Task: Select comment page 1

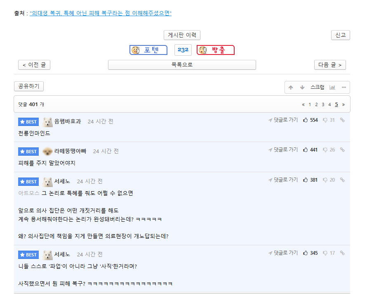Action: coord(310,104)
